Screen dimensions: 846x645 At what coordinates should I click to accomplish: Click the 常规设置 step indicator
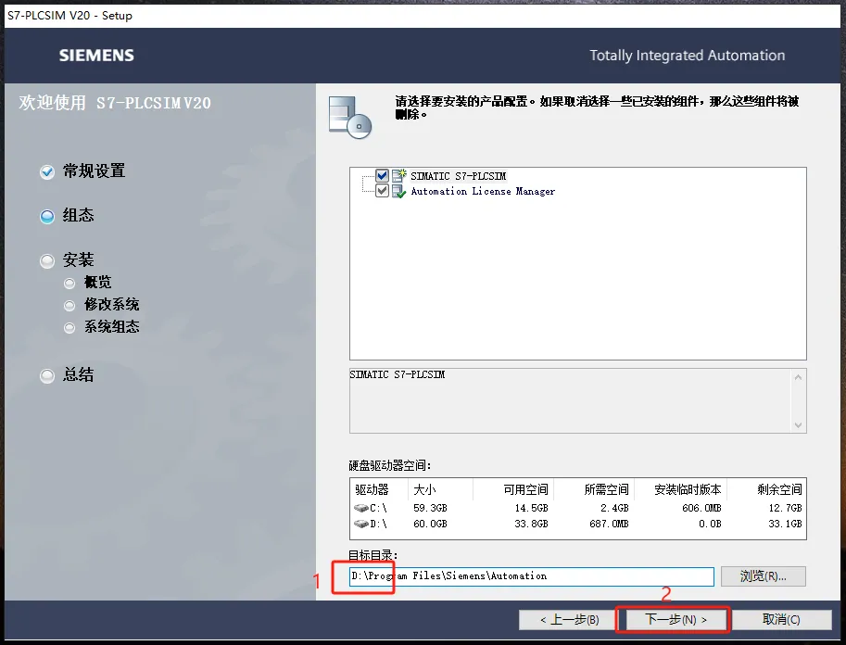pyautogui.click(x=47, y=172)
